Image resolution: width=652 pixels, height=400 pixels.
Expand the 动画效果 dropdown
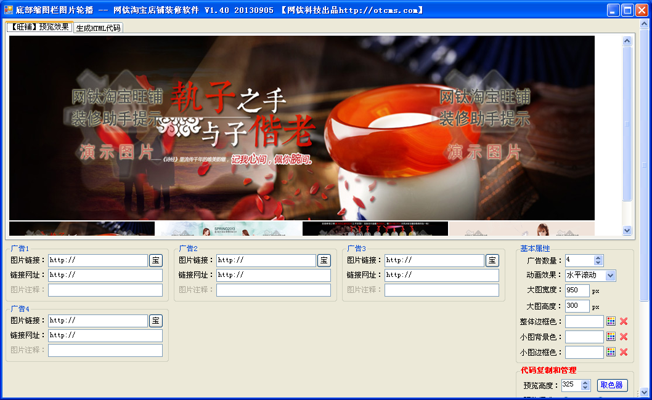(x=610, y=276)
